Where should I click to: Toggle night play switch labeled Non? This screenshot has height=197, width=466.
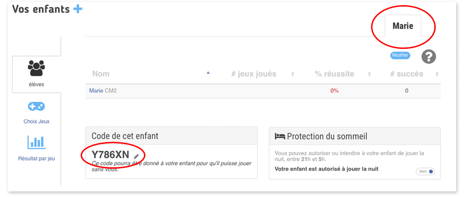point(425,171)
